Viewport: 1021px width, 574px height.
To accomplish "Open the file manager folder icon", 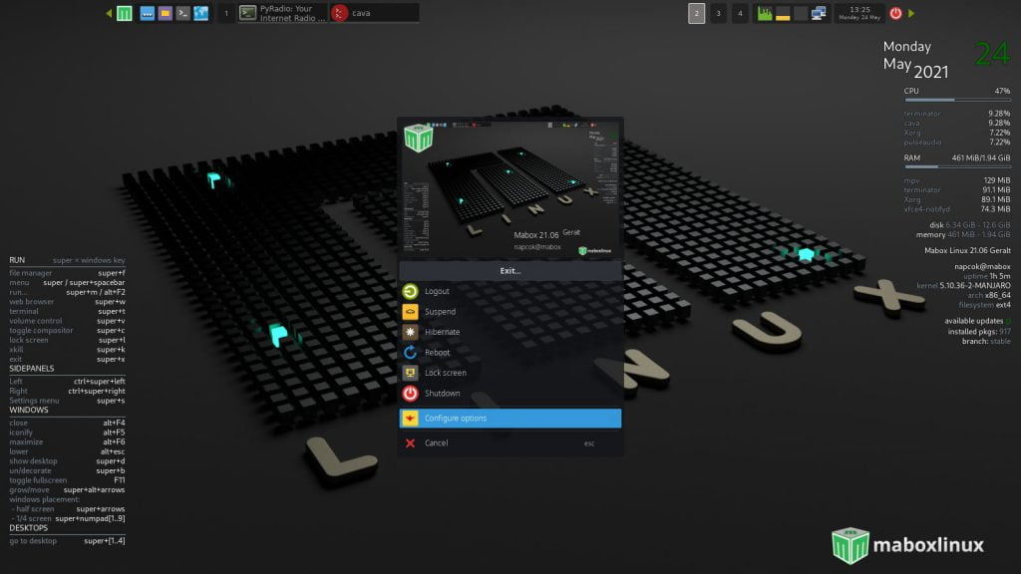I will [165, 13].
